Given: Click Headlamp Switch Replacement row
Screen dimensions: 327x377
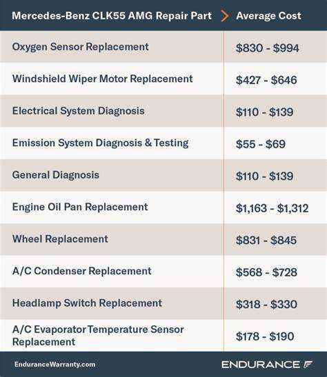Looking at the screenshot, I should pyautogui.click(x=163, y=303).
